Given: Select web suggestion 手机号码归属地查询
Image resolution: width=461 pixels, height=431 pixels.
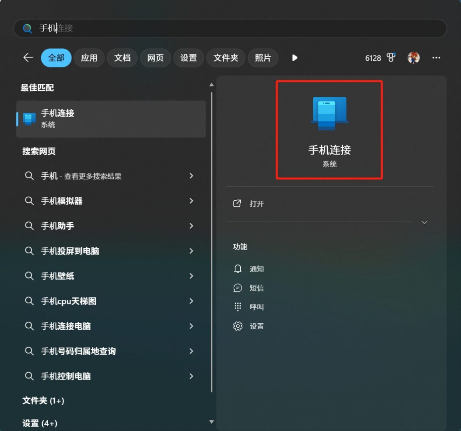Looking at the screenshot, I should click(111, 351).
